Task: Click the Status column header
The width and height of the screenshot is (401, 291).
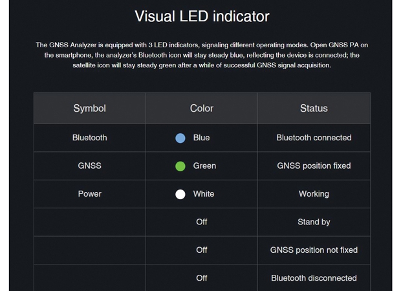Action: 314,109
